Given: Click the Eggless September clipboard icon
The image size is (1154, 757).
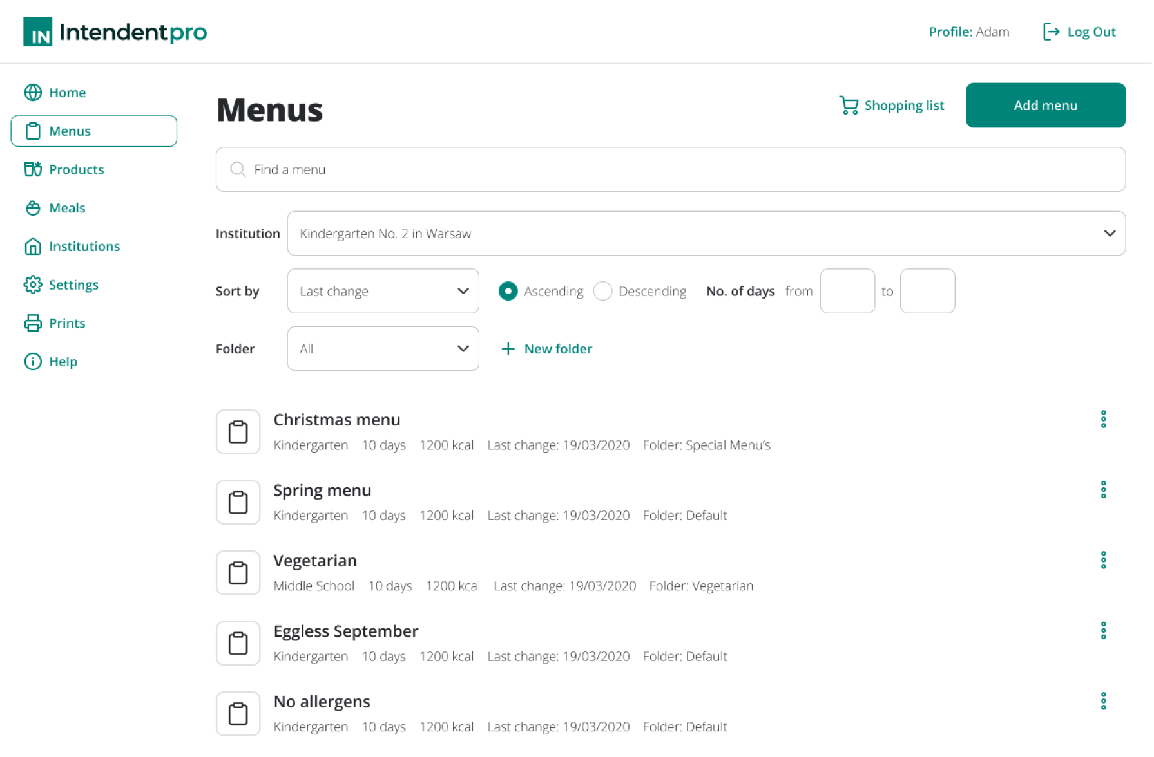Looking at the screenshot, I should click(238, 643).
